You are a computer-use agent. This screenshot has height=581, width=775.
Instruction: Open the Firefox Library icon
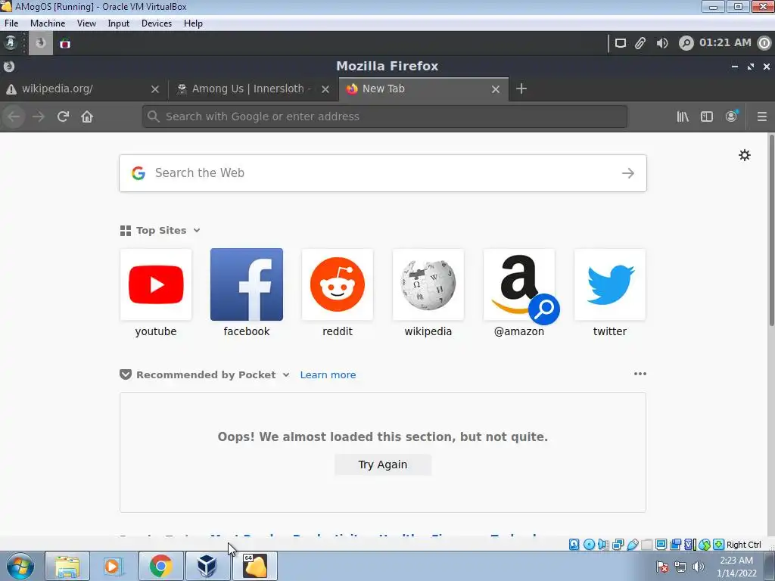click(x=683, y=117)
